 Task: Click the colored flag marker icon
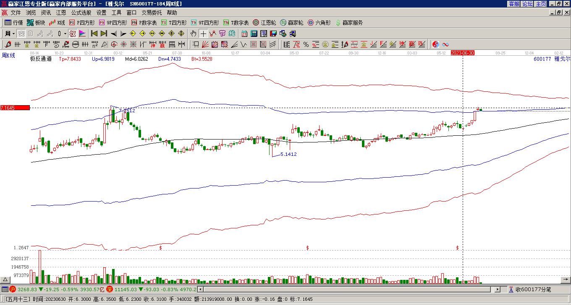coord(82,34)
